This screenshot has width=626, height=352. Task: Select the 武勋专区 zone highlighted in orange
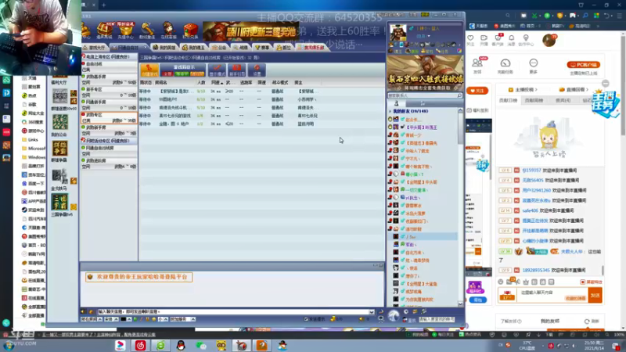click(109, 117)
